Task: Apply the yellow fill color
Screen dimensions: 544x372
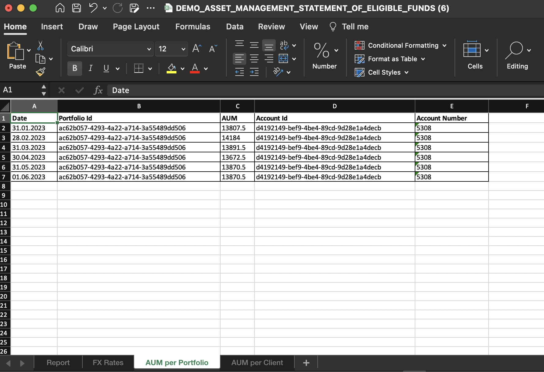Action: (x=172, y=68)
